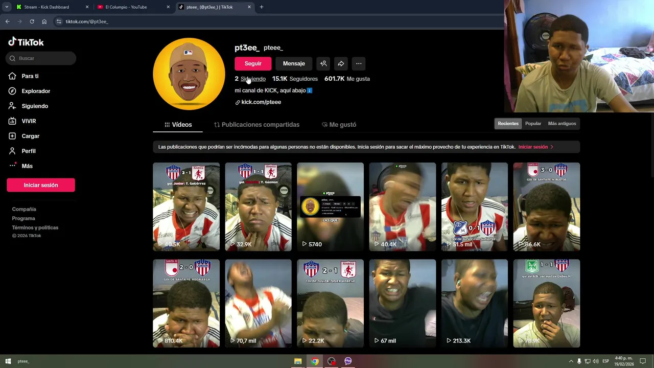The height and width of the screenshot is (368, 654).
Task: Open the video with 22.2K views
Action: tap(330, 303)
